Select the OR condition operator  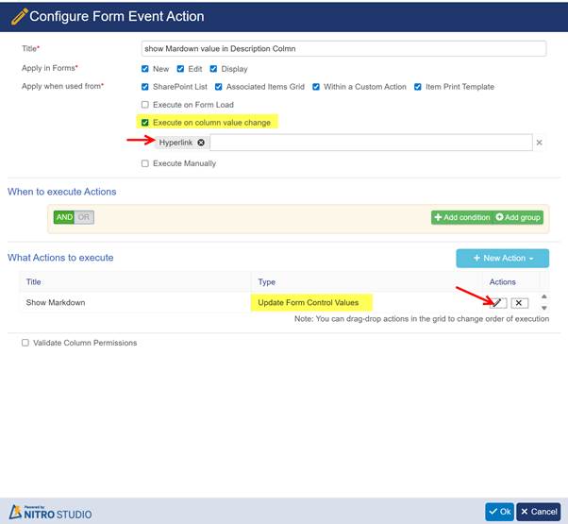pos(84,217)
